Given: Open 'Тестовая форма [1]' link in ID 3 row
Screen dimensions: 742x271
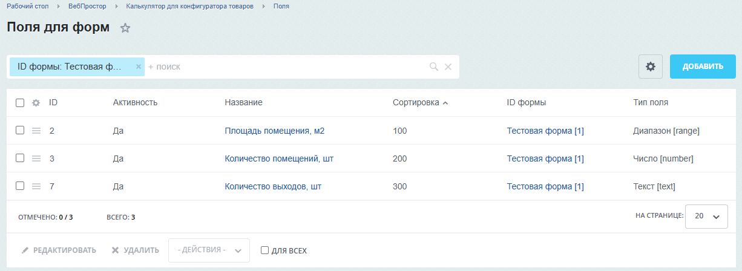Looking at the screenshot, I should pyautogui.click(x=545, y=158).
